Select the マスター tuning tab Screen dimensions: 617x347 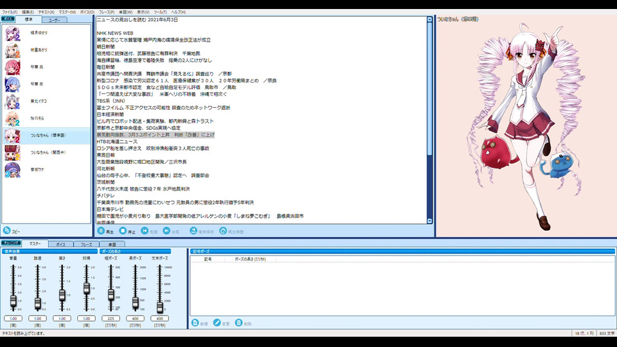(x=35, y=244)
